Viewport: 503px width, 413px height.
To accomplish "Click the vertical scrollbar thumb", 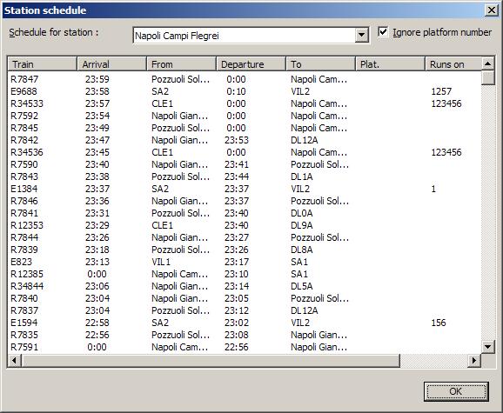I will coord(488,78).
